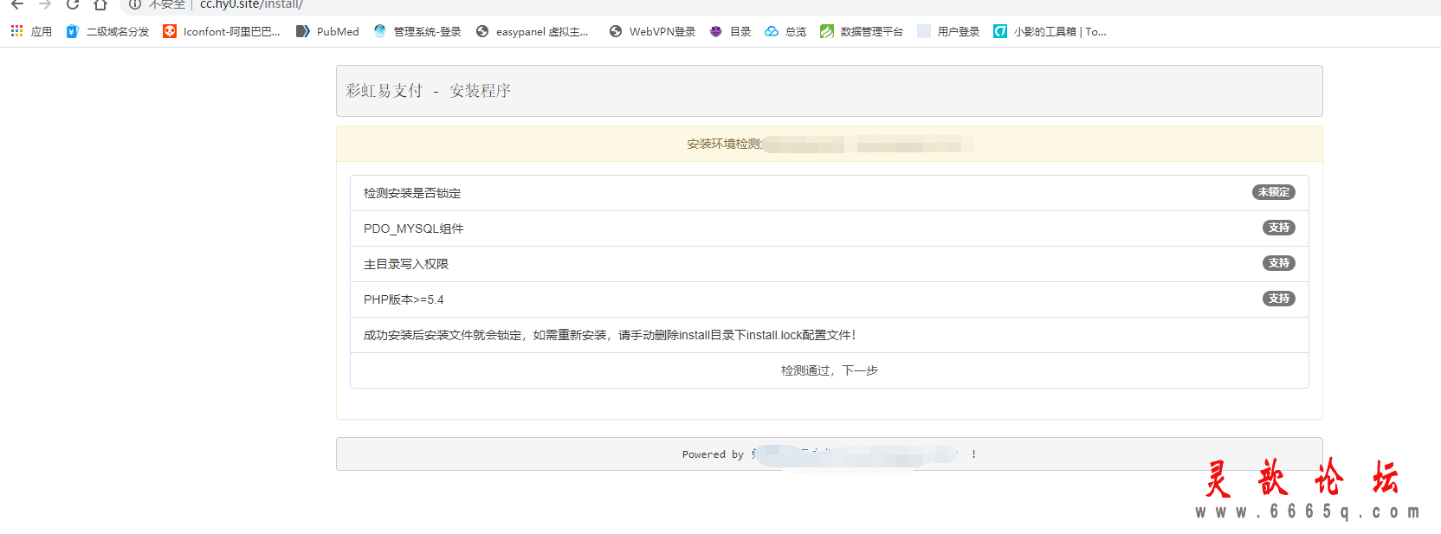The image size is (1441, 534).
Task: Open the 应用 apps grid icon
Action: click(31, 31)
